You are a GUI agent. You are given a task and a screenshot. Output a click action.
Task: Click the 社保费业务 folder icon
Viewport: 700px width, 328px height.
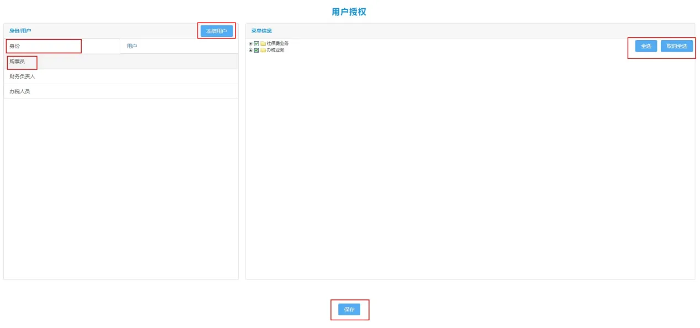[263, 43]
